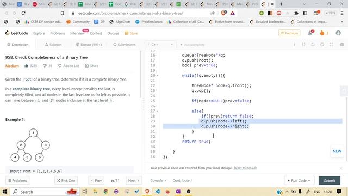Click Reset to default link
Viewport: 348px width, 196px height.
point(245,168)
